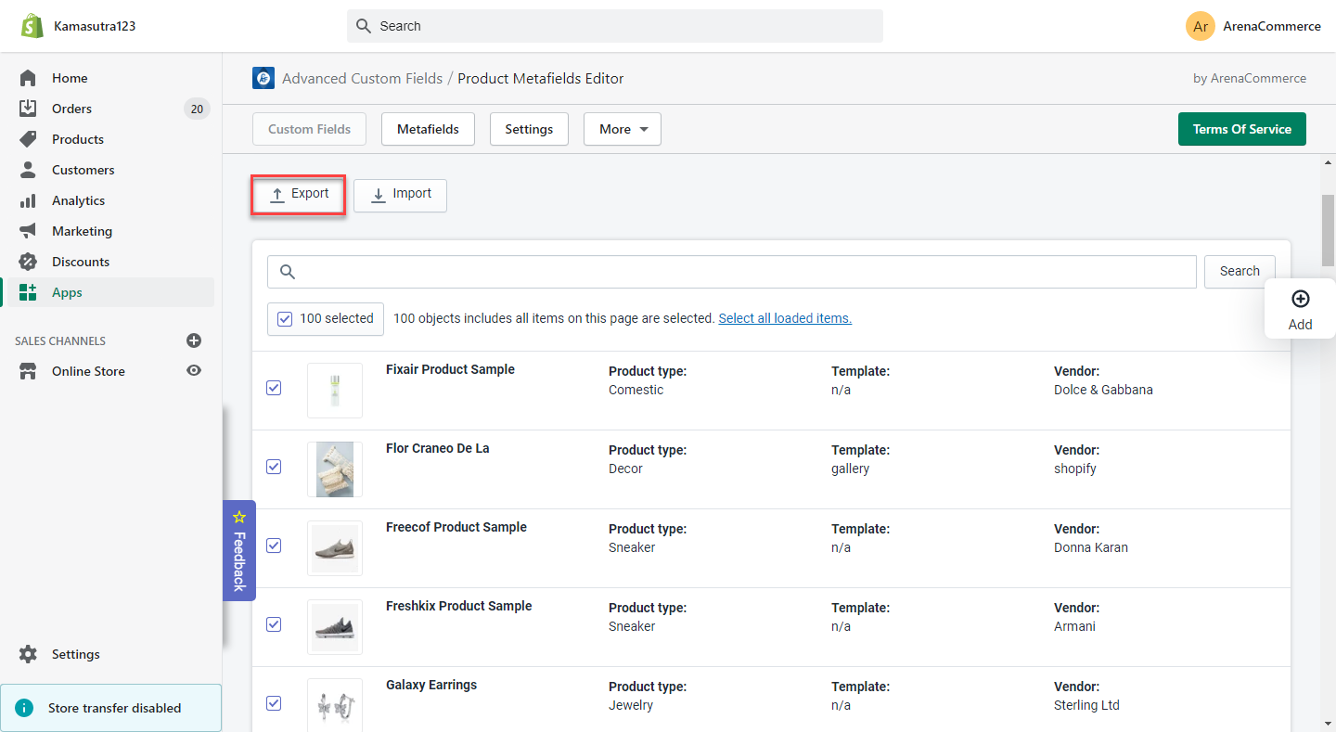This screenshot has height=732, width=1336.
Task: Click the Orders inbox icon
Action: coord(28,109)
